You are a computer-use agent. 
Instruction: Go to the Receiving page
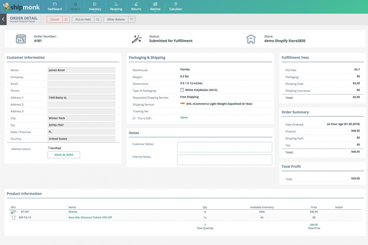pos(116,7)
